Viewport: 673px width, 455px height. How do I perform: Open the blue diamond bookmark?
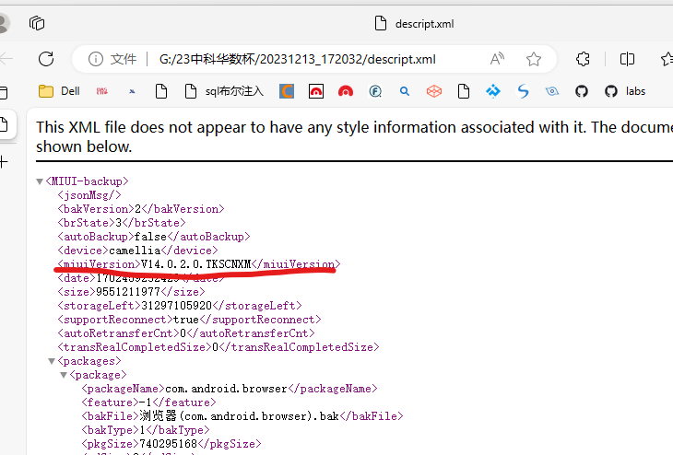tap(493, 91)
